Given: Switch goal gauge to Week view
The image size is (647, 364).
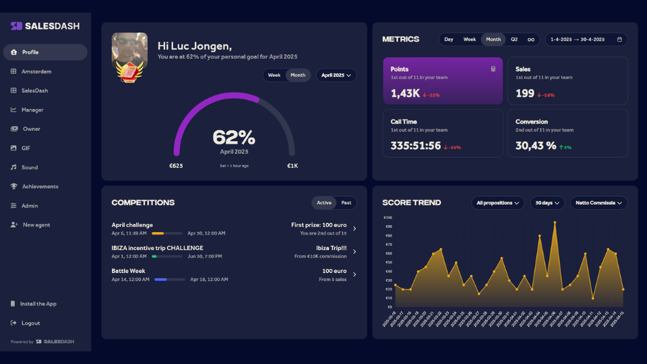Looking at the screenshot, I should click(x=274, y=75).
